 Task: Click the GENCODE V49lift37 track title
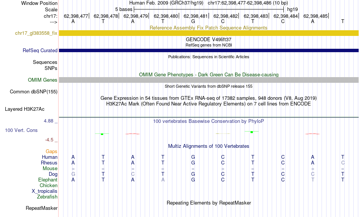tap(209, 40)
